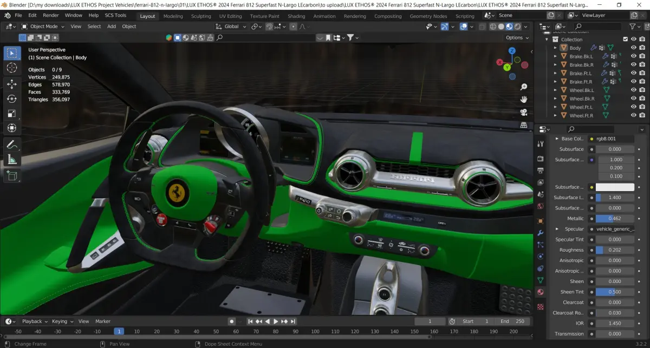Image resolution: width=650 pixels, height=348 pixels.
Task: Click the End frame 250 field
Action: pyautogui.click(x=512, y=321)
